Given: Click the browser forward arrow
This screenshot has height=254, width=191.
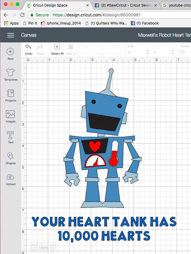Looking at the screenshot, I should point(14,15).
